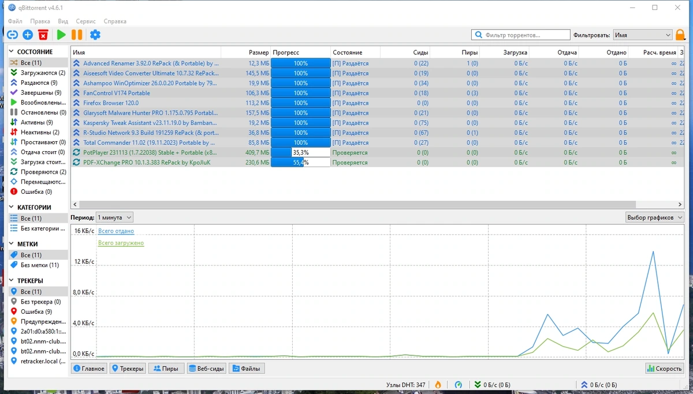The width and height of the screenshot is (693, 394).
Task: Select Без метки (11) under Метки
Action: point(38,265)
